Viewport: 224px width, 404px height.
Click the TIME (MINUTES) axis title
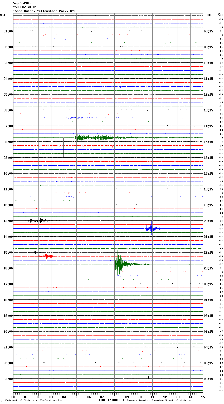coord(111,400)
